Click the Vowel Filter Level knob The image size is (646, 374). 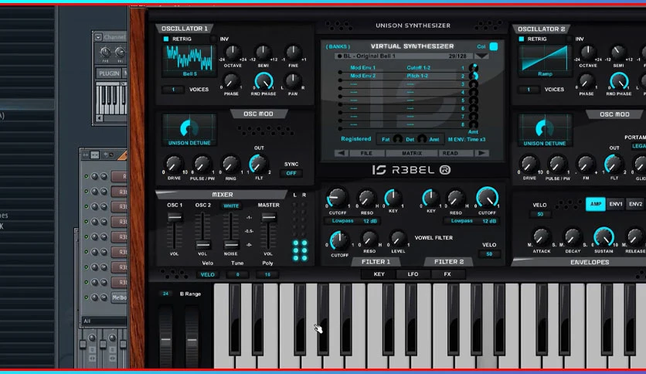(x=398, y=239)
